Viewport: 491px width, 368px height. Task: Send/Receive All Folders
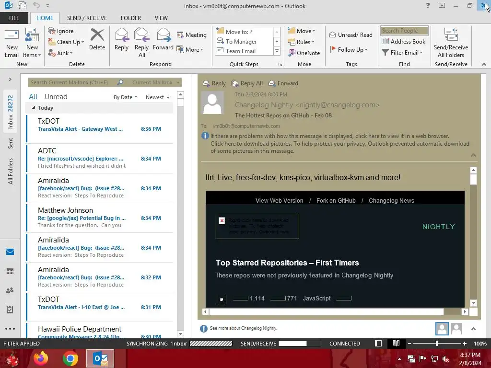(x=451, y=43)
